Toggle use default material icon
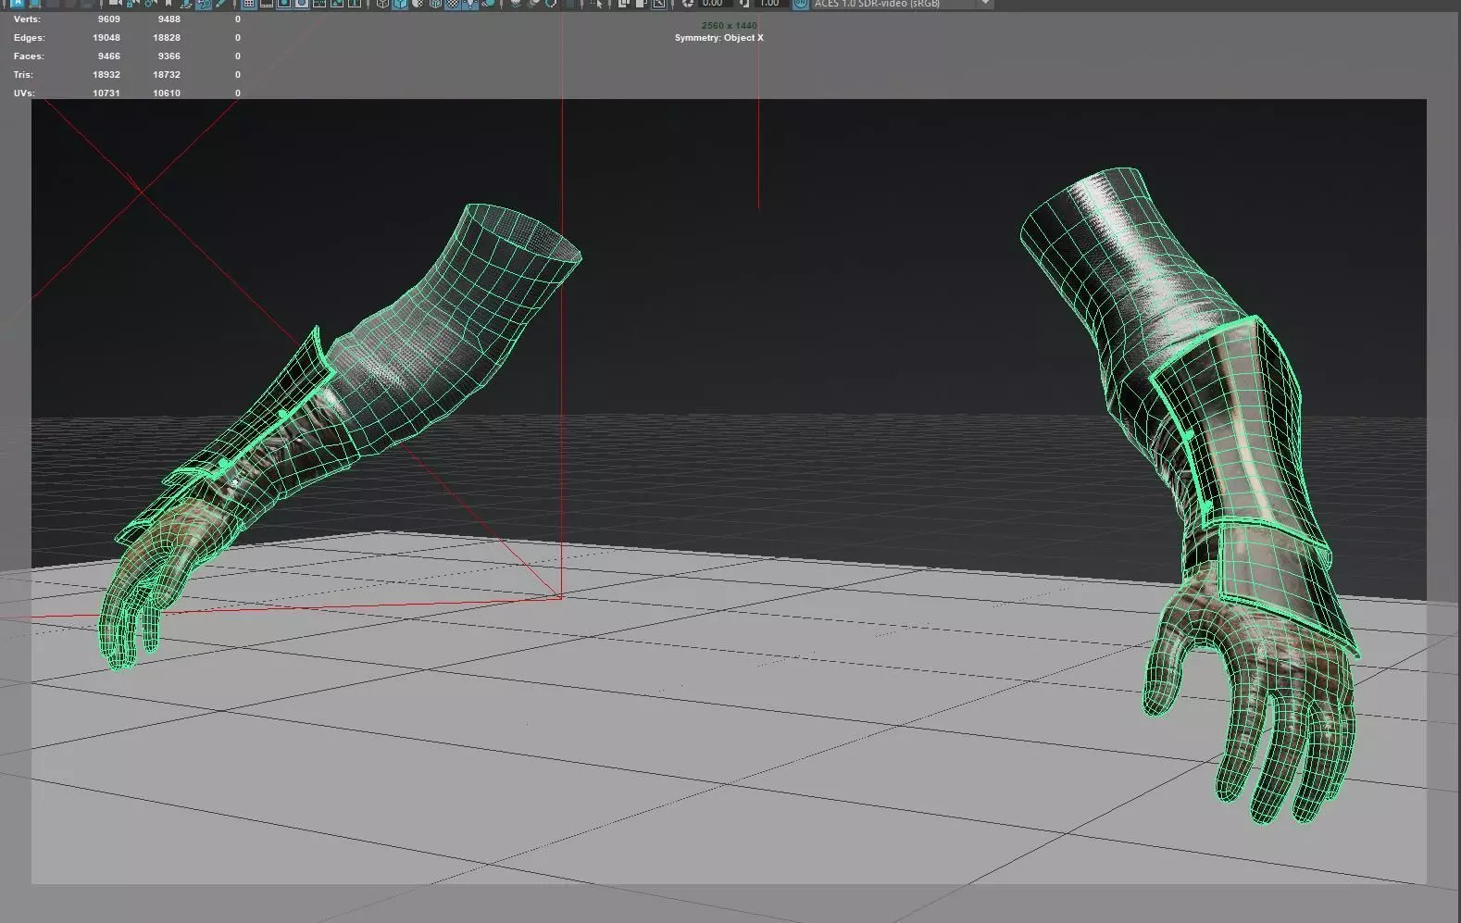The width and height of the screenshot is (1461, 923). pos(418,4)
